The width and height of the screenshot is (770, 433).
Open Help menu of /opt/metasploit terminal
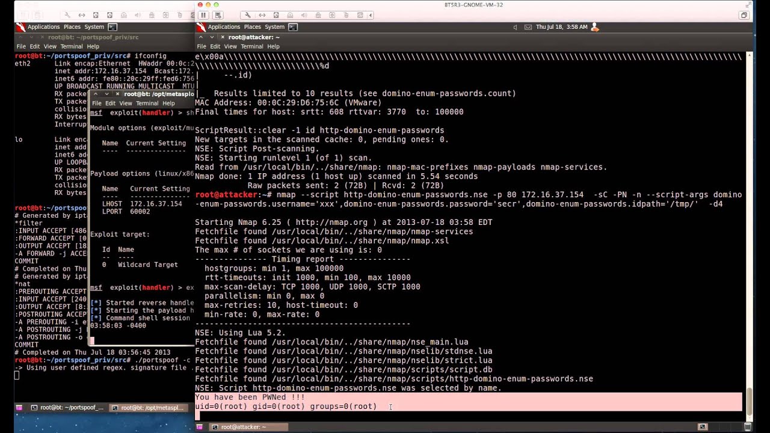(x=168, y=103)
